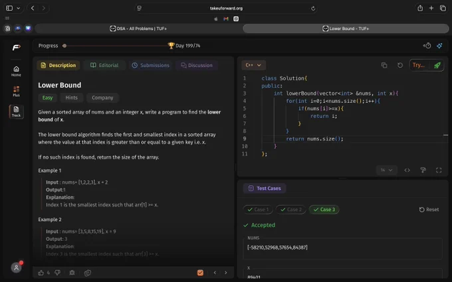Image resolution: width=452 pixels, height=282 pixels.
Task: Open the font size 14 dropdown
Action: click(387, 170)
